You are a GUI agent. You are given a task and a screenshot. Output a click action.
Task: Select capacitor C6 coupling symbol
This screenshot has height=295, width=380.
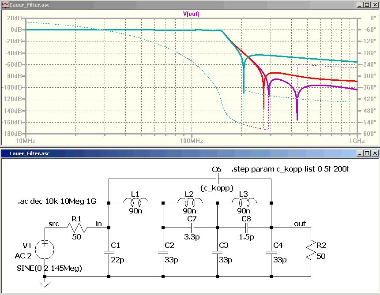click(x=217, y=179)
